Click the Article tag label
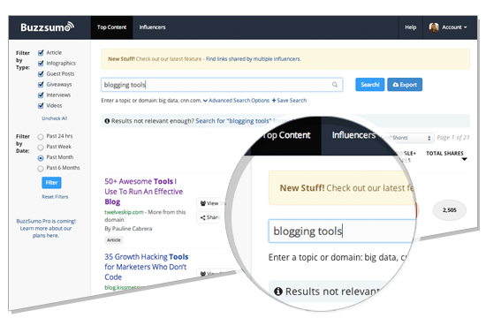 pyautogui.click(x=114, y=240)
